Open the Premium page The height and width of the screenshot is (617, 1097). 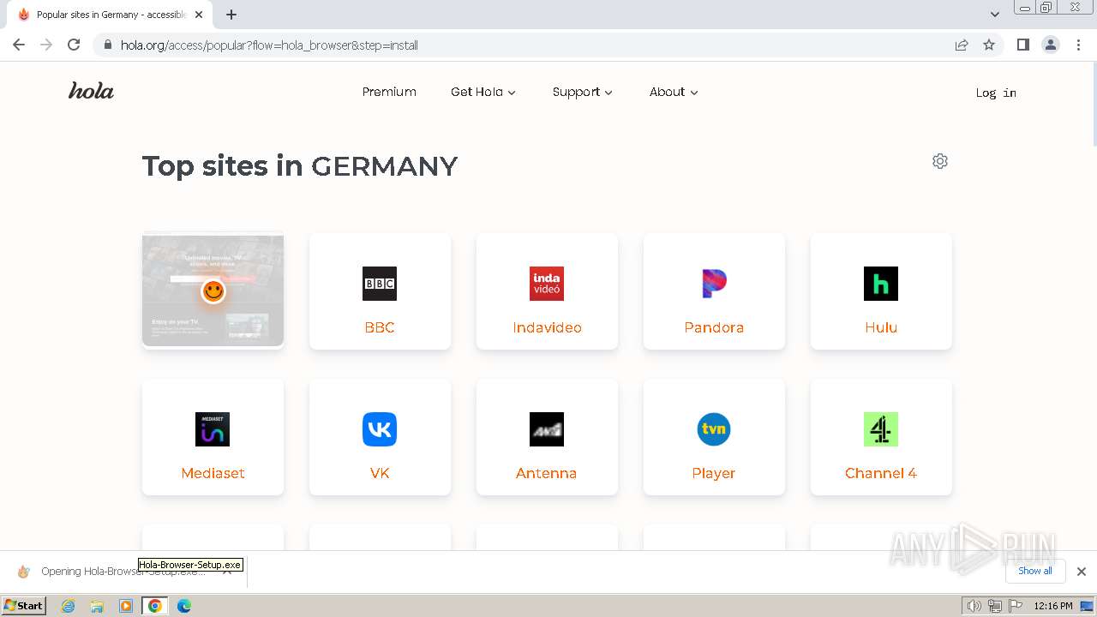[389, 92]
